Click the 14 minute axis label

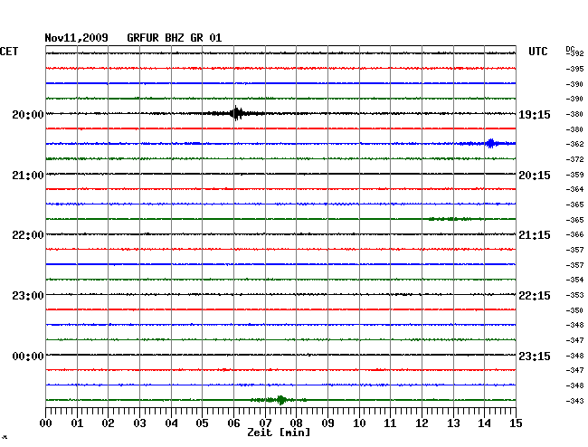pyautogui.click(x=484, y=423)
